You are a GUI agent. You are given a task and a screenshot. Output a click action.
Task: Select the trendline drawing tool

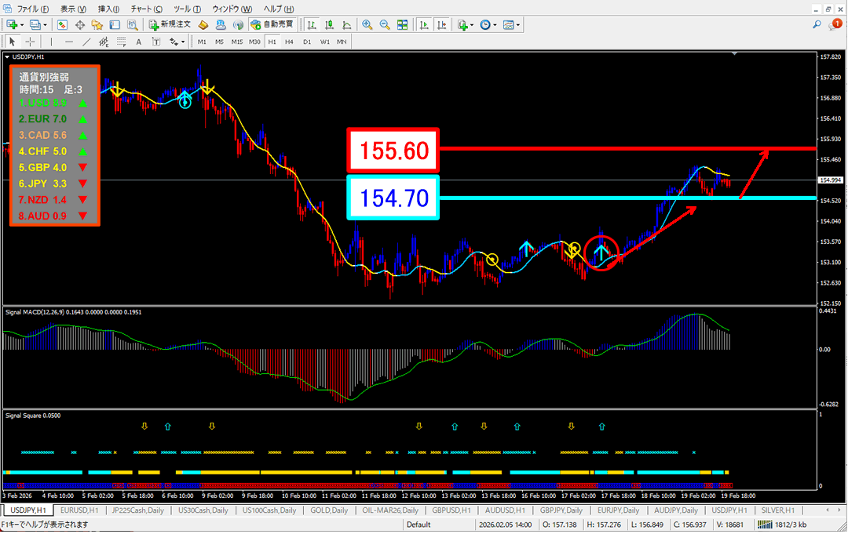click(86, 42)
